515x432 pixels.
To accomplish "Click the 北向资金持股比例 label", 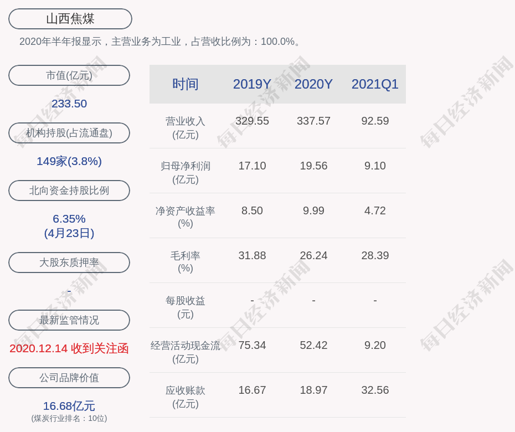I will 69,190.
